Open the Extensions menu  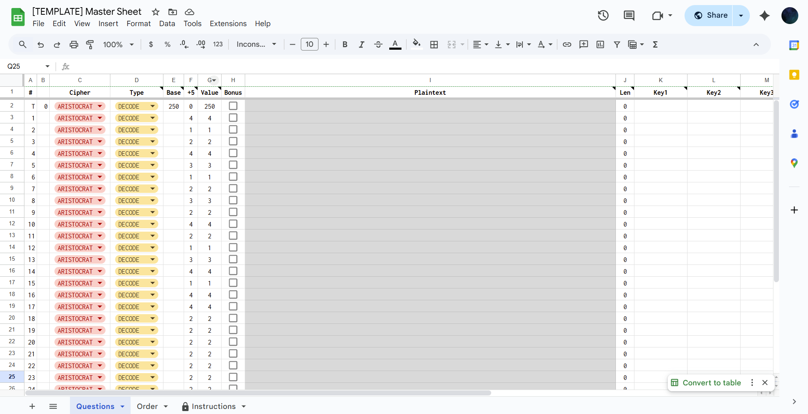tap(228, 24)
